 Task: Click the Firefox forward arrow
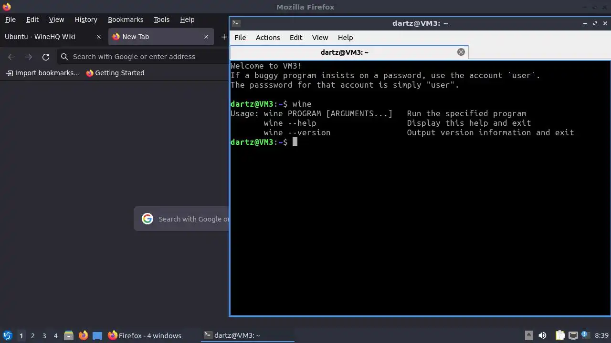coord(29,57)
